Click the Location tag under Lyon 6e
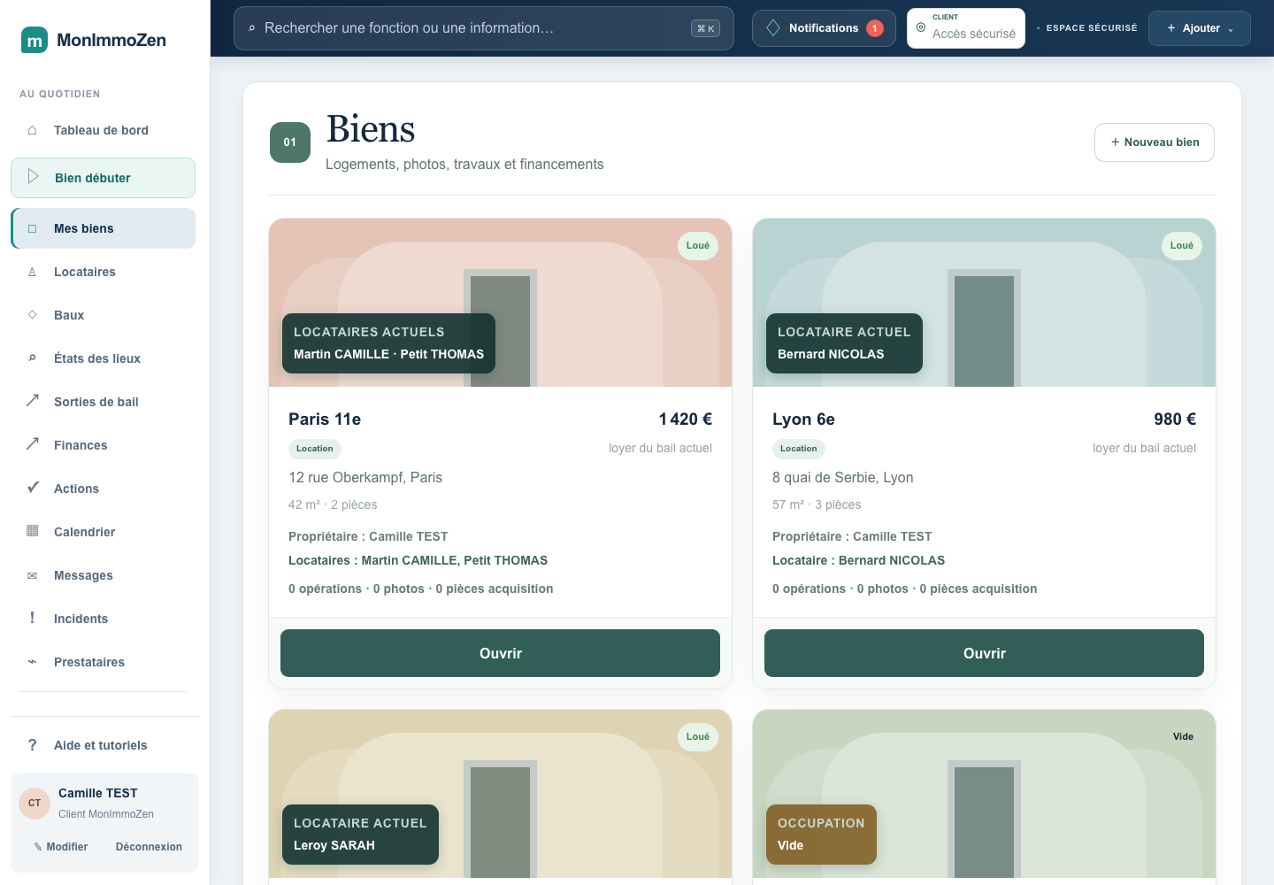The image size is (1274, 885). pyautogui.click(x=799, y=449)
